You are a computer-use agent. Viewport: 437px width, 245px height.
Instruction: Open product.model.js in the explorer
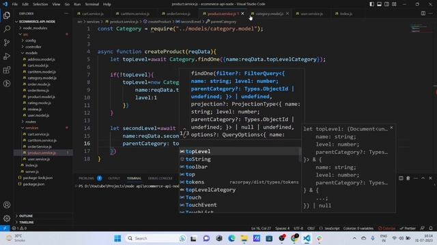tap(41, 97)
